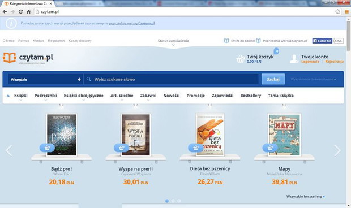The width and height of the screenshot is (351, 208).
Task: Open the poprzednią wersję Czytam.pl banner link
Action: [132, 23]
